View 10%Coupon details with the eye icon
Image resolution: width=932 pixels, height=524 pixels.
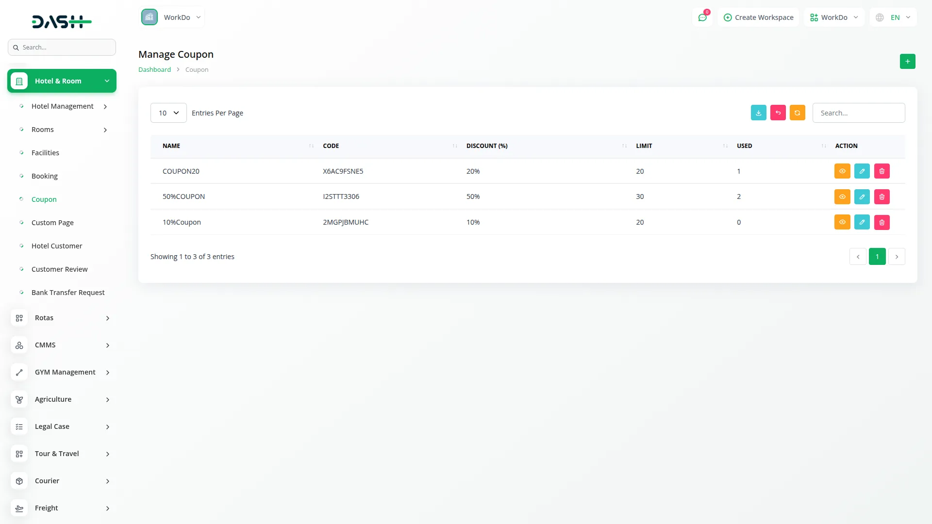coord(842,222)
